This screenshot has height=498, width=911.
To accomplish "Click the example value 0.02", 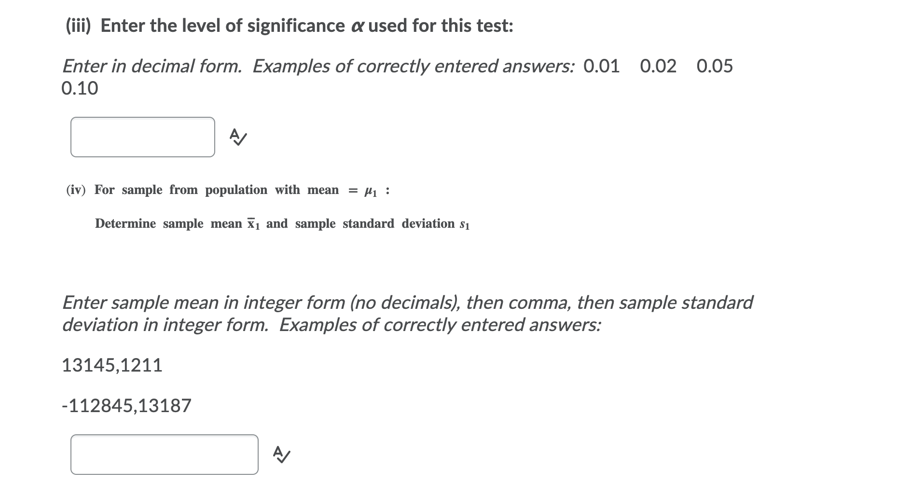I will tap(658, 66).
